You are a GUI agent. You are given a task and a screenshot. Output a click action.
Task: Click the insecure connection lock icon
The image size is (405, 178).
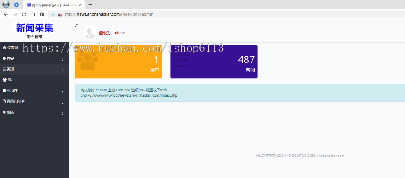[x=60, y=15]
